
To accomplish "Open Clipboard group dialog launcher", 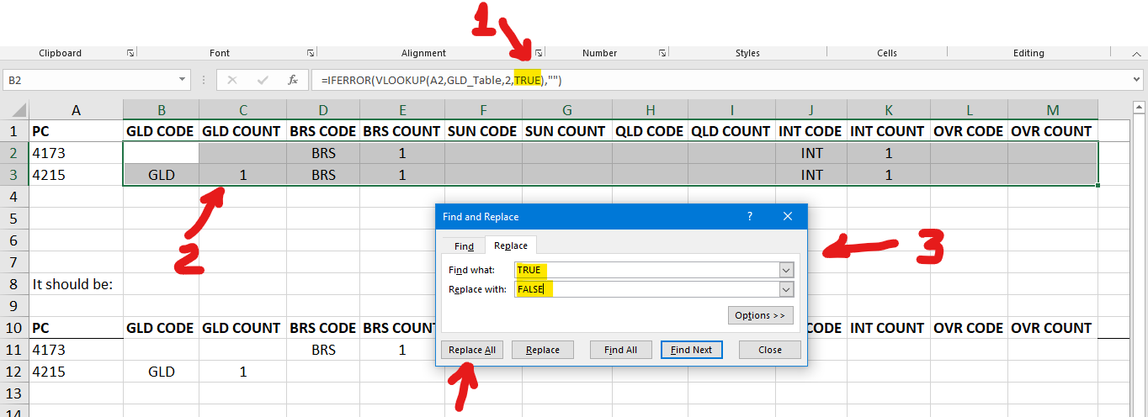I will coord(130,53).
